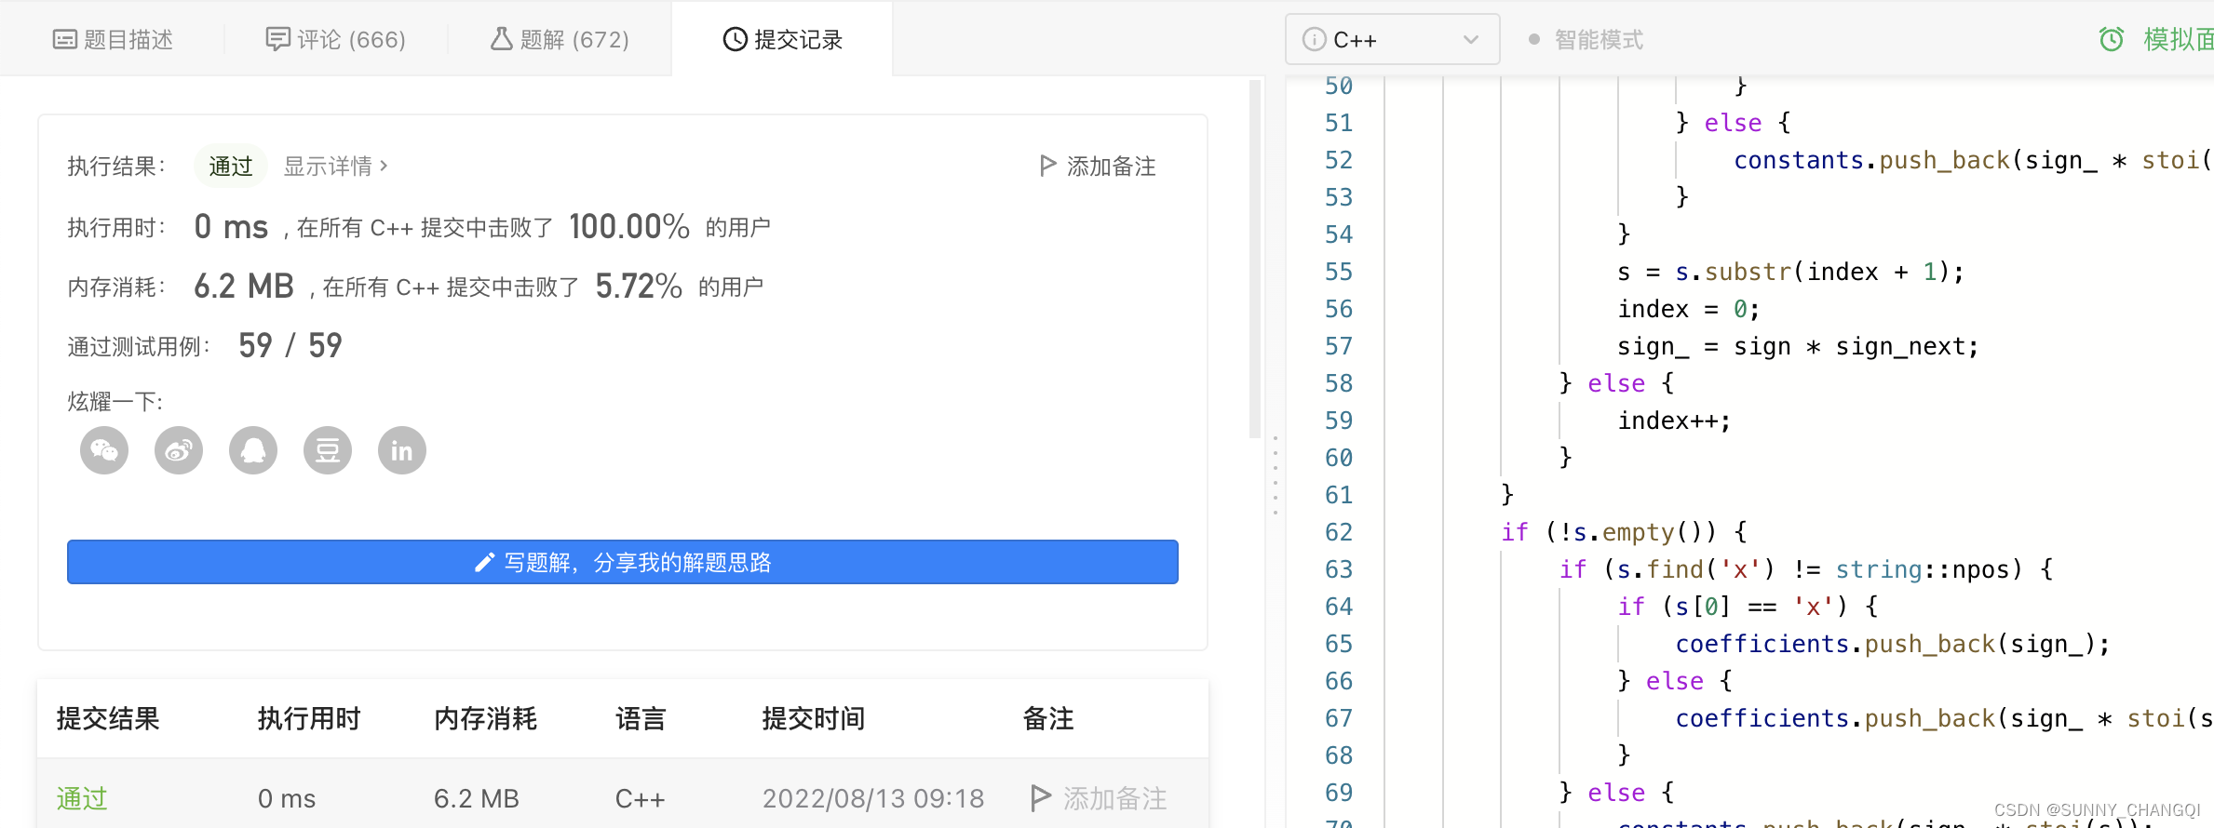Open the C++ language dropdown
This screenshot has height=828, width=2214.
(x=1393, y=39)
